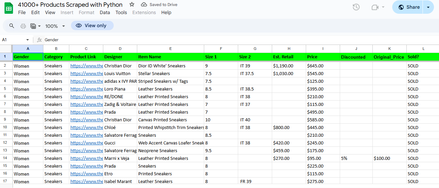Select the FR 39 size cell
The height and width of the screenshot is (188, 439).
255,181
